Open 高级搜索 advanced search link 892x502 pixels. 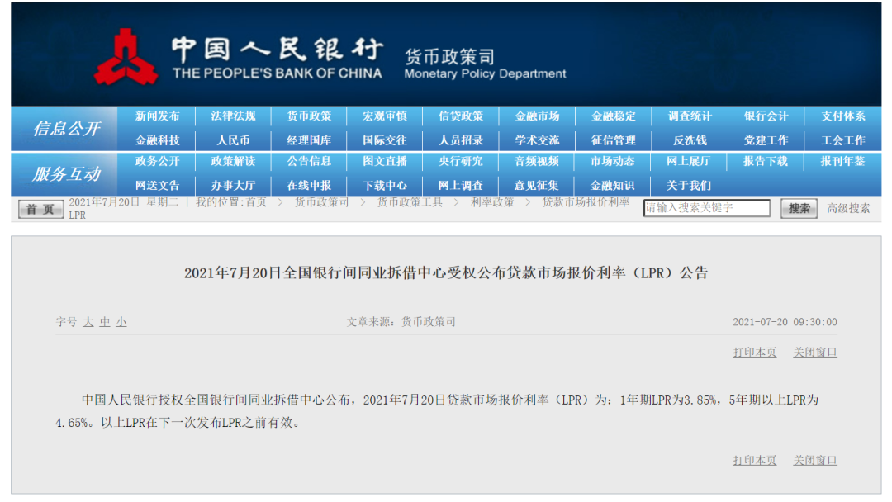[x=848, y=209]
